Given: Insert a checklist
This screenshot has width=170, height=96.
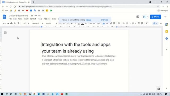Looking at the screenshot, I should click(x=124, y=23).
